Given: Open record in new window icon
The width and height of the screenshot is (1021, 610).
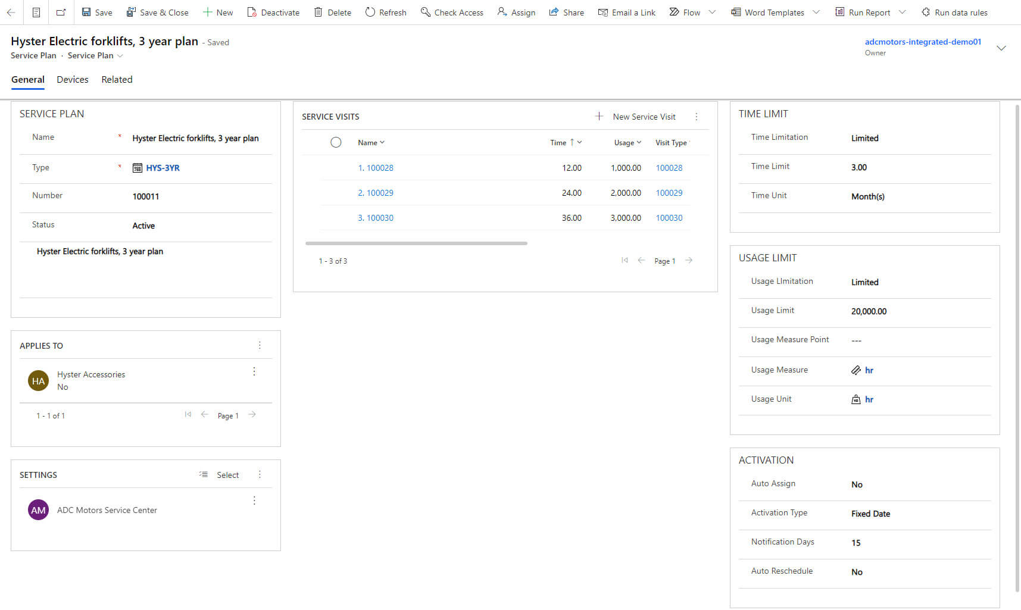Looking at the screenshot, I should pyautogui.click(x=61, y=12).
